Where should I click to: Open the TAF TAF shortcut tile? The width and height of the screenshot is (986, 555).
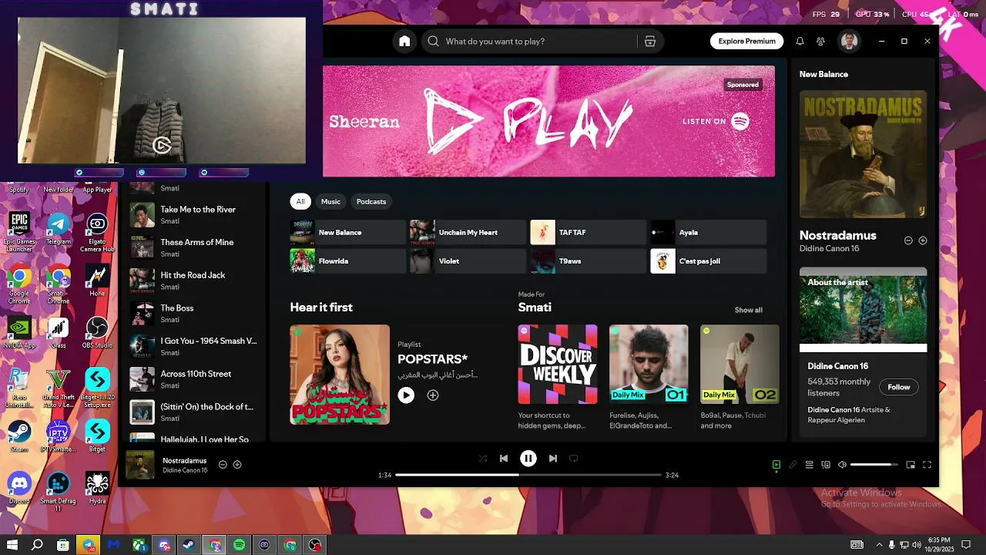[x=588, y=232]
